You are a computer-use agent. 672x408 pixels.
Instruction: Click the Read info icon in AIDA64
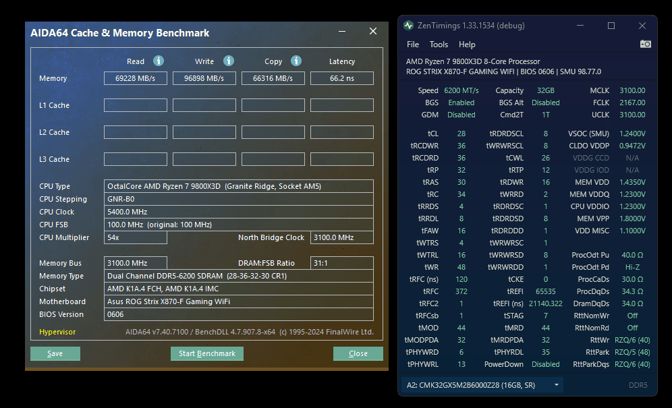coord(159,61)
